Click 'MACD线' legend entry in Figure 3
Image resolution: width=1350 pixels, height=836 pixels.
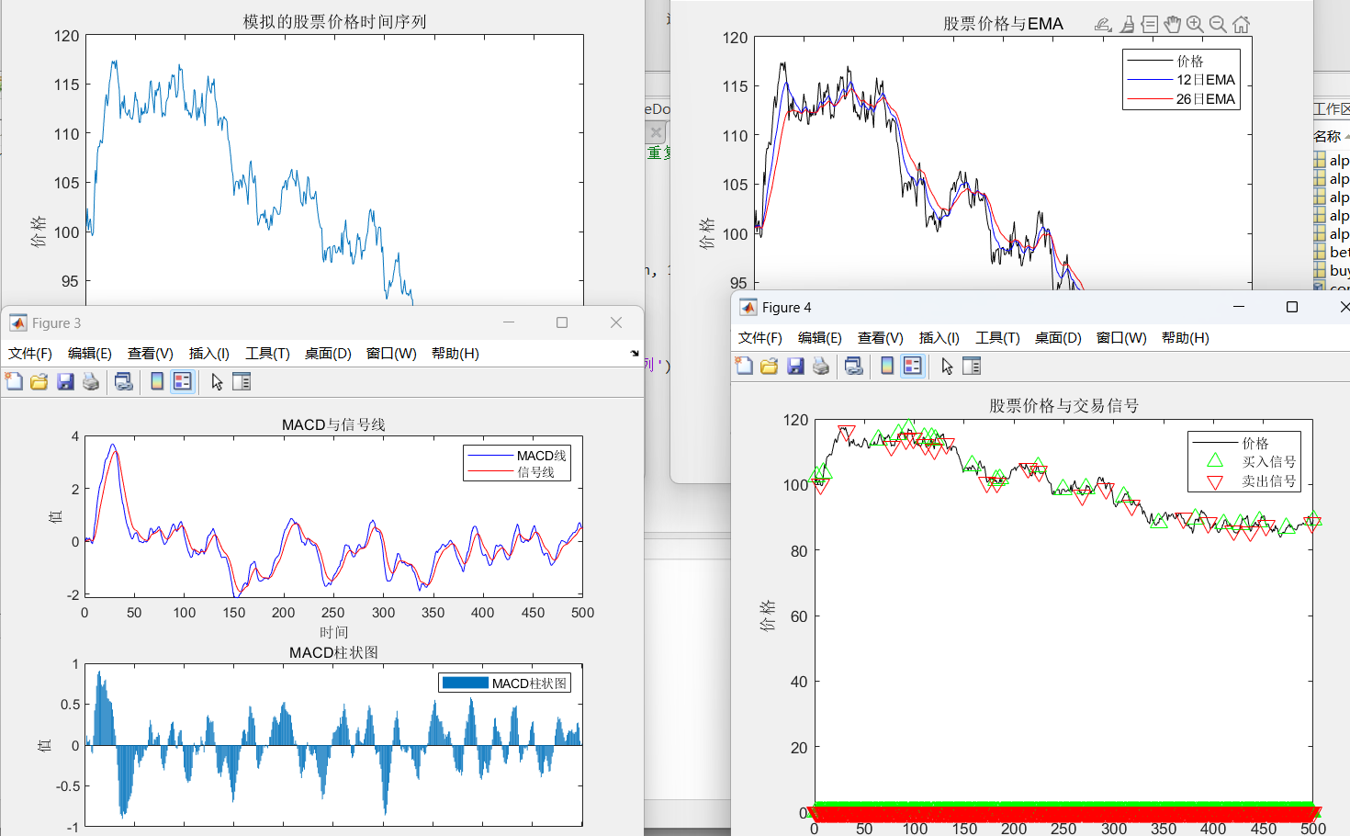(542, 456)
